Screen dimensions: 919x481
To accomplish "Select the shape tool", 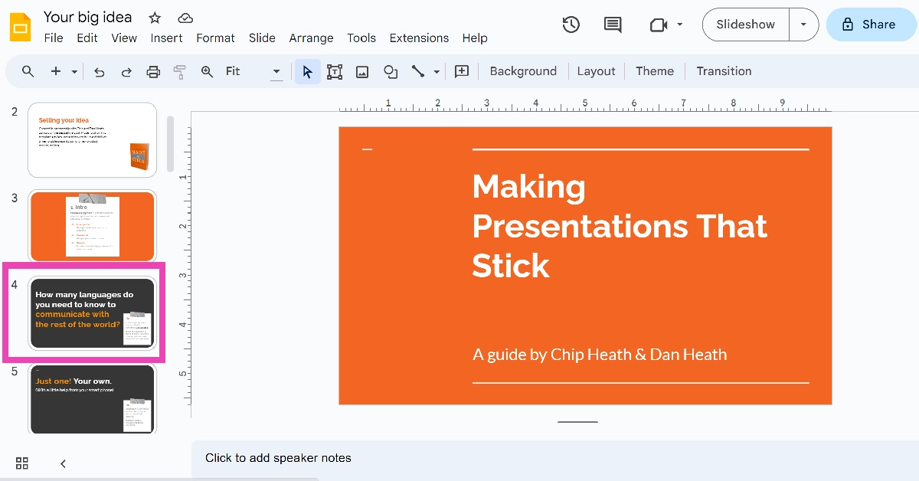I will pyautogui.click(x=391, y=71).
